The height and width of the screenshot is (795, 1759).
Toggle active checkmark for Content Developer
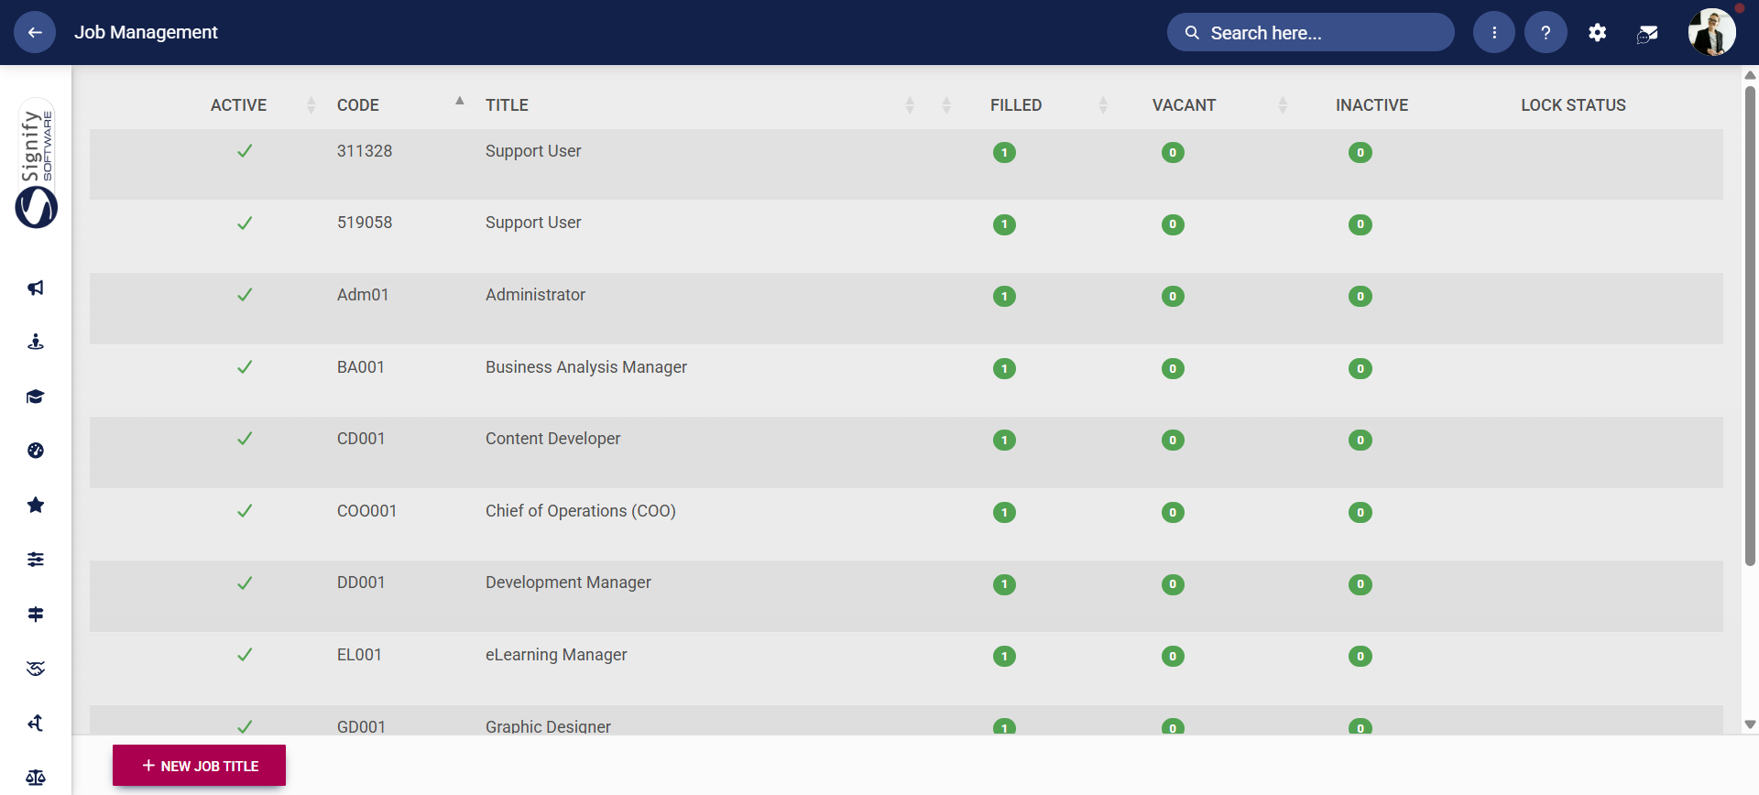(245, 439)
